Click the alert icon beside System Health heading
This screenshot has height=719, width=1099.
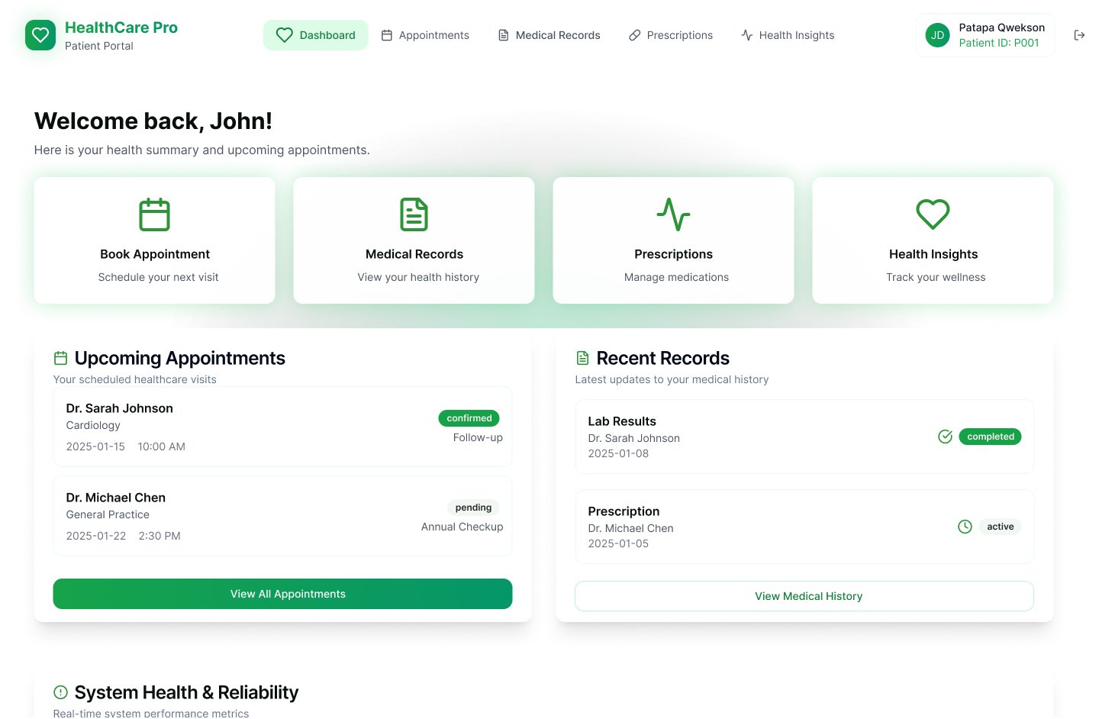tap(60, 692)
